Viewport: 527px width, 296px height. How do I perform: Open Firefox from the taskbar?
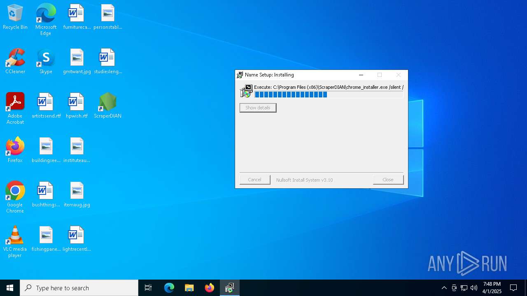pos(210,288)
